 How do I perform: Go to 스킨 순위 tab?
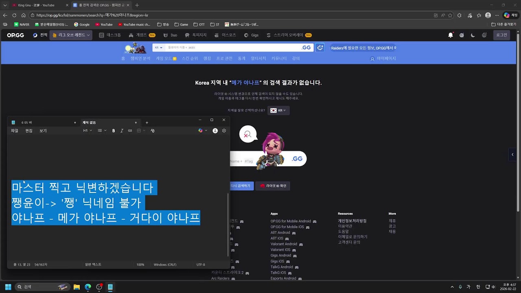(x=190, y=59)
